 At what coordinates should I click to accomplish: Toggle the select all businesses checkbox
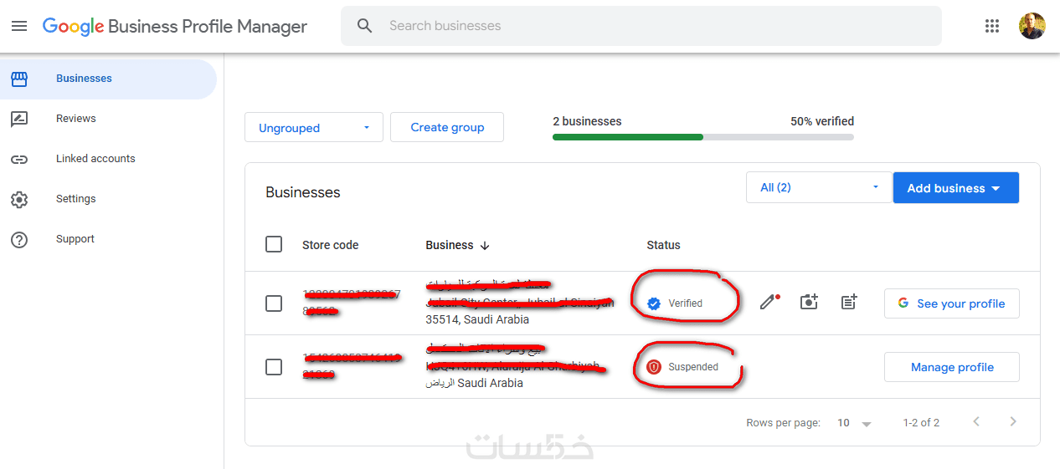[274, 244]
